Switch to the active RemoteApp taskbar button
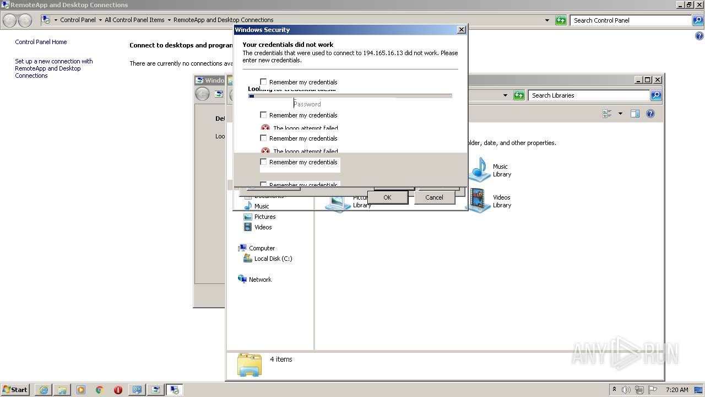The width and height of the screenshot is (705, 397). (175, 390)
